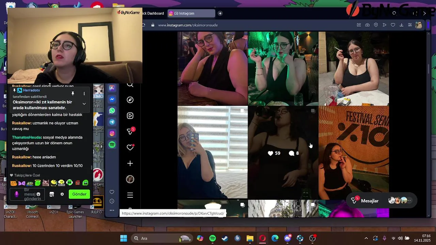Open Instagram profile avatar in sidebar
436x245 pixels.
pyautogui.click(x=130, y=179)
